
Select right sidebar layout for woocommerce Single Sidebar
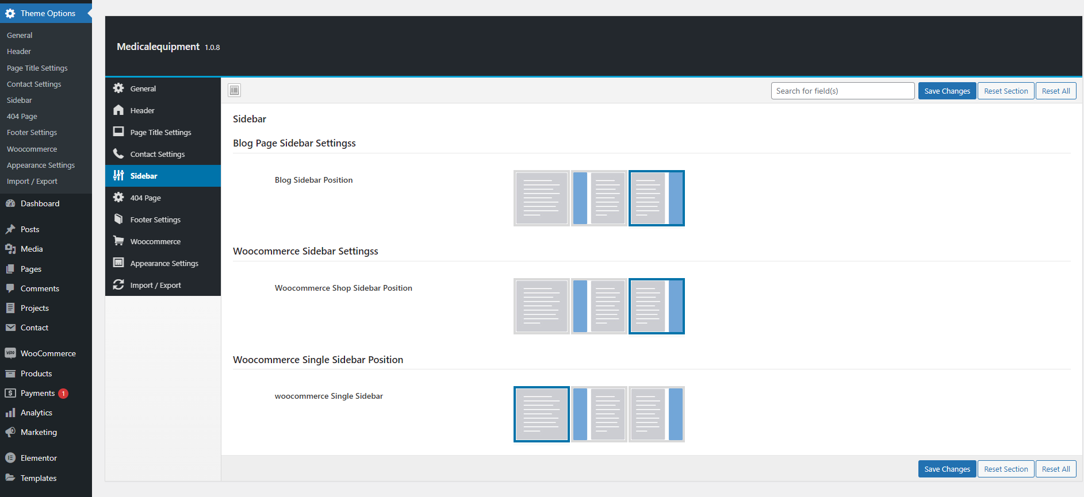[656, 414]
